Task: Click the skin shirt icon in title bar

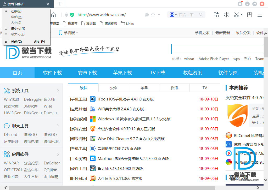Action: coord(240,4)
